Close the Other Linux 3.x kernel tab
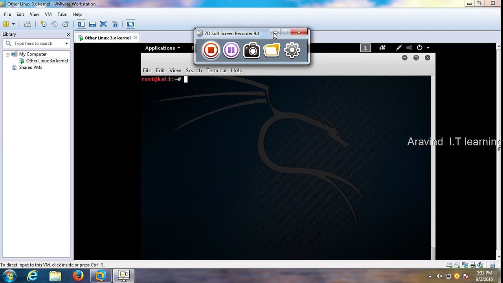The height and width of the screenshot is (283, 503). click(136, 38)
